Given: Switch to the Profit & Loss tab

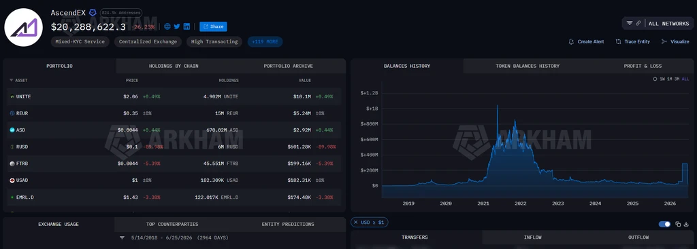Looking at the screenshot, I should coord(643,66).
